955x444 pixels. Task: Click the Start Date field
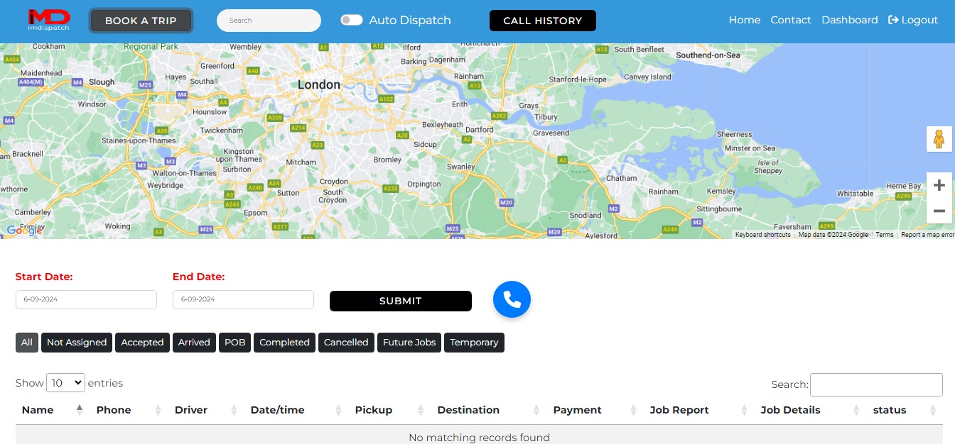point(86,299)
